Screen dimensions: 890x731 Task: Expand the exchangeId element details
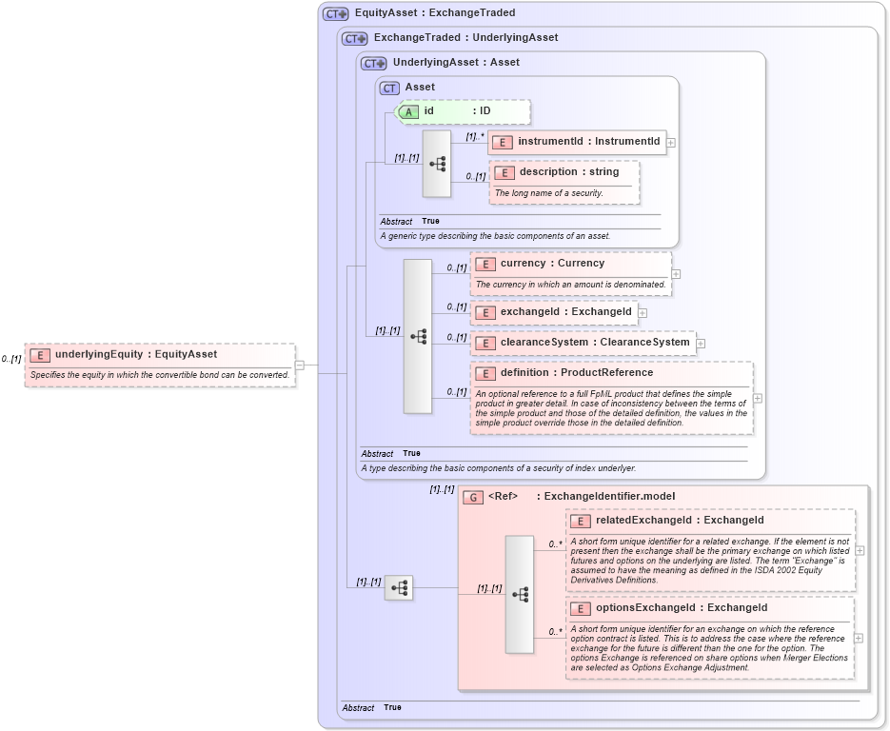pos(643,312)
